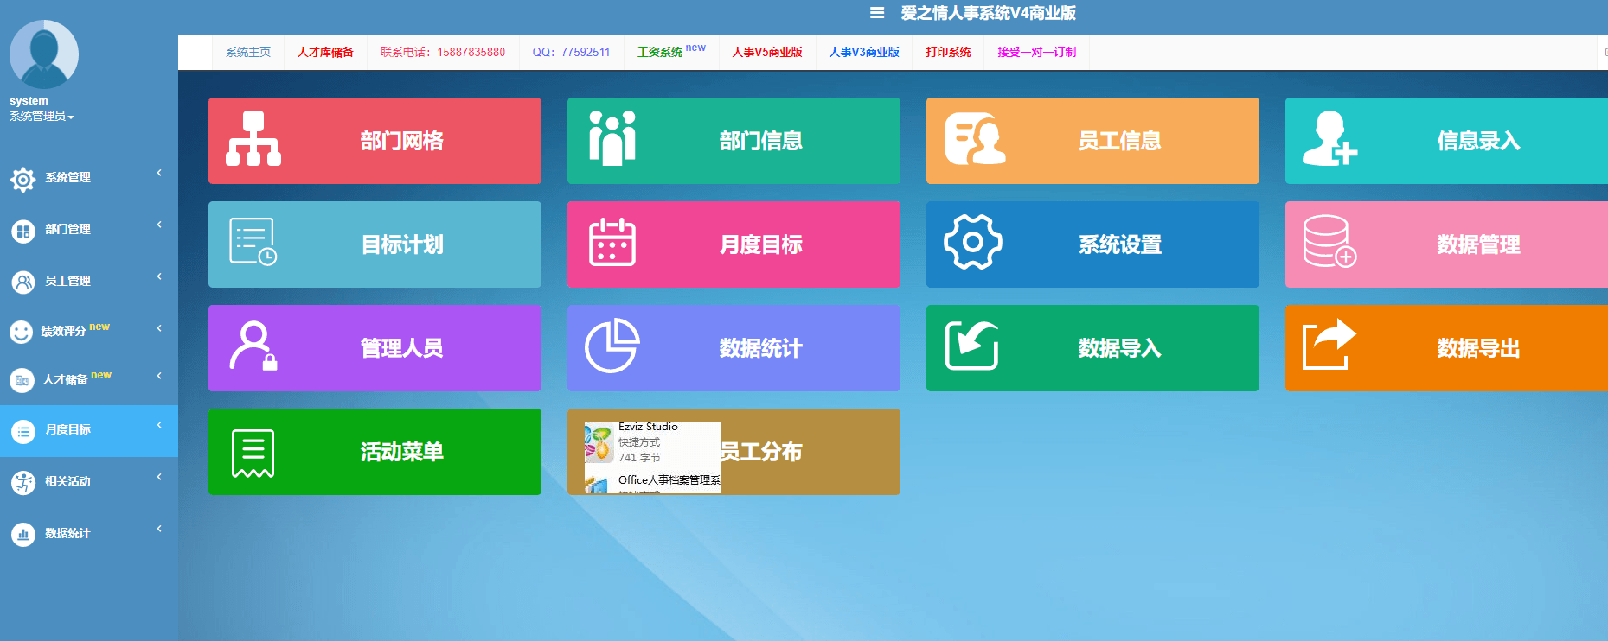The height and width of the screenshot is (641, 1608).
Task: Open the 员工分布 tile
Action: click(x=734, y=452)
